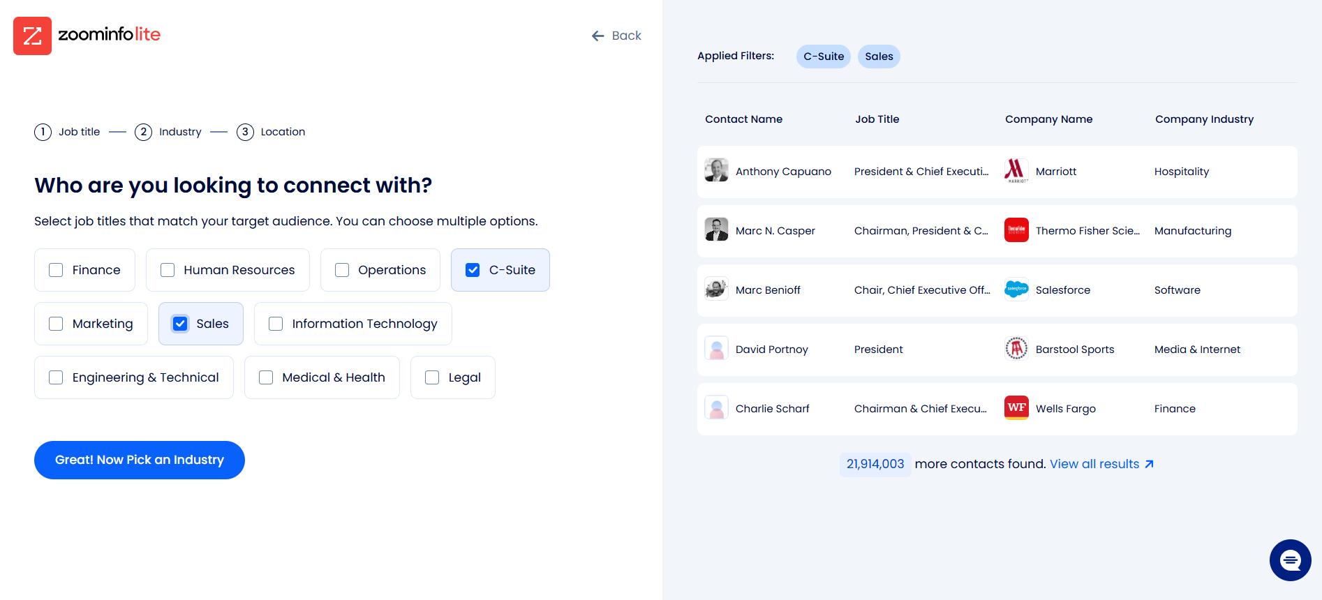1322x600 pixels.
Task: Check the Legal checkbox
Action: pyautogui.click(x=432, y=377)
